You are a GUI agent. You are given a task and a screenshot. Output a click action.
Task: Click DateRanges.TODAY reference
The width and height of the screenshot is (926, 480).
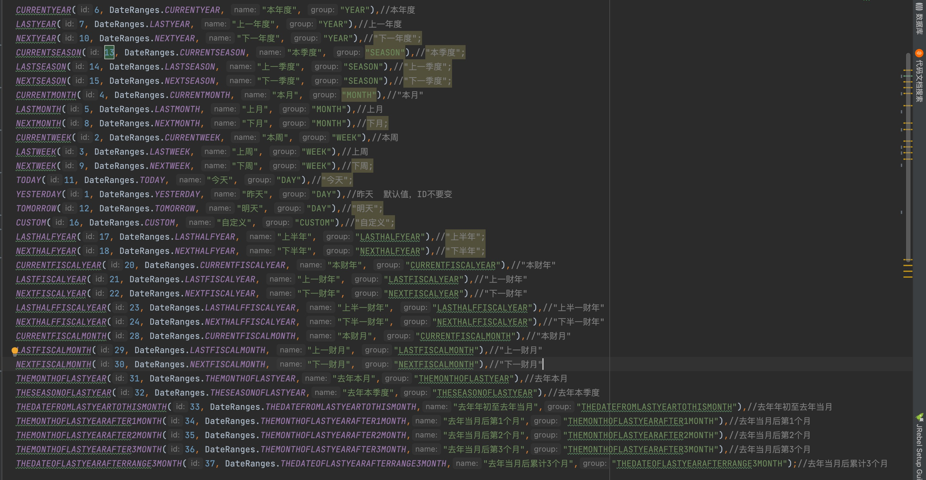pyautogui.click(x=124, y=180)
